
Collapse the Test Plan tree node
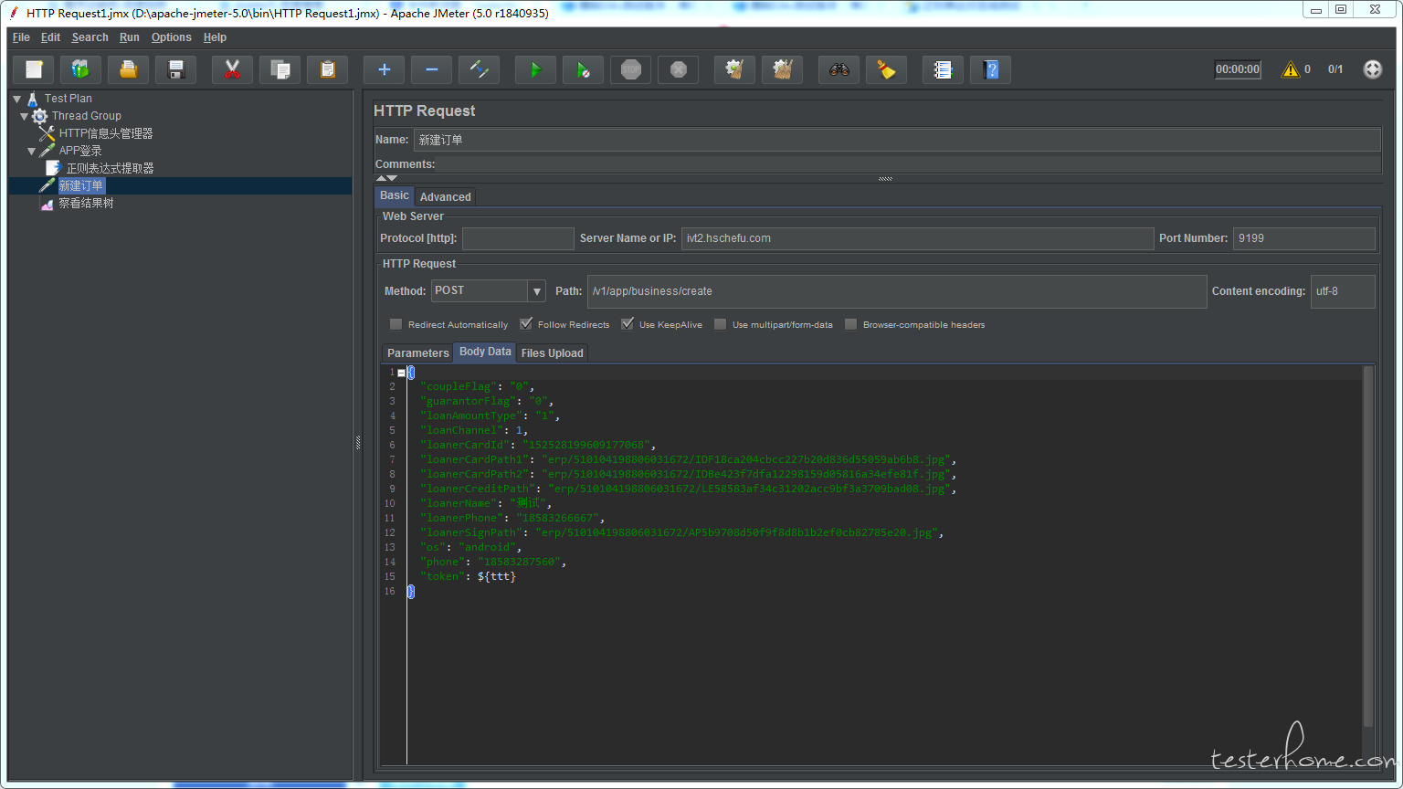(x=17, y=99)
